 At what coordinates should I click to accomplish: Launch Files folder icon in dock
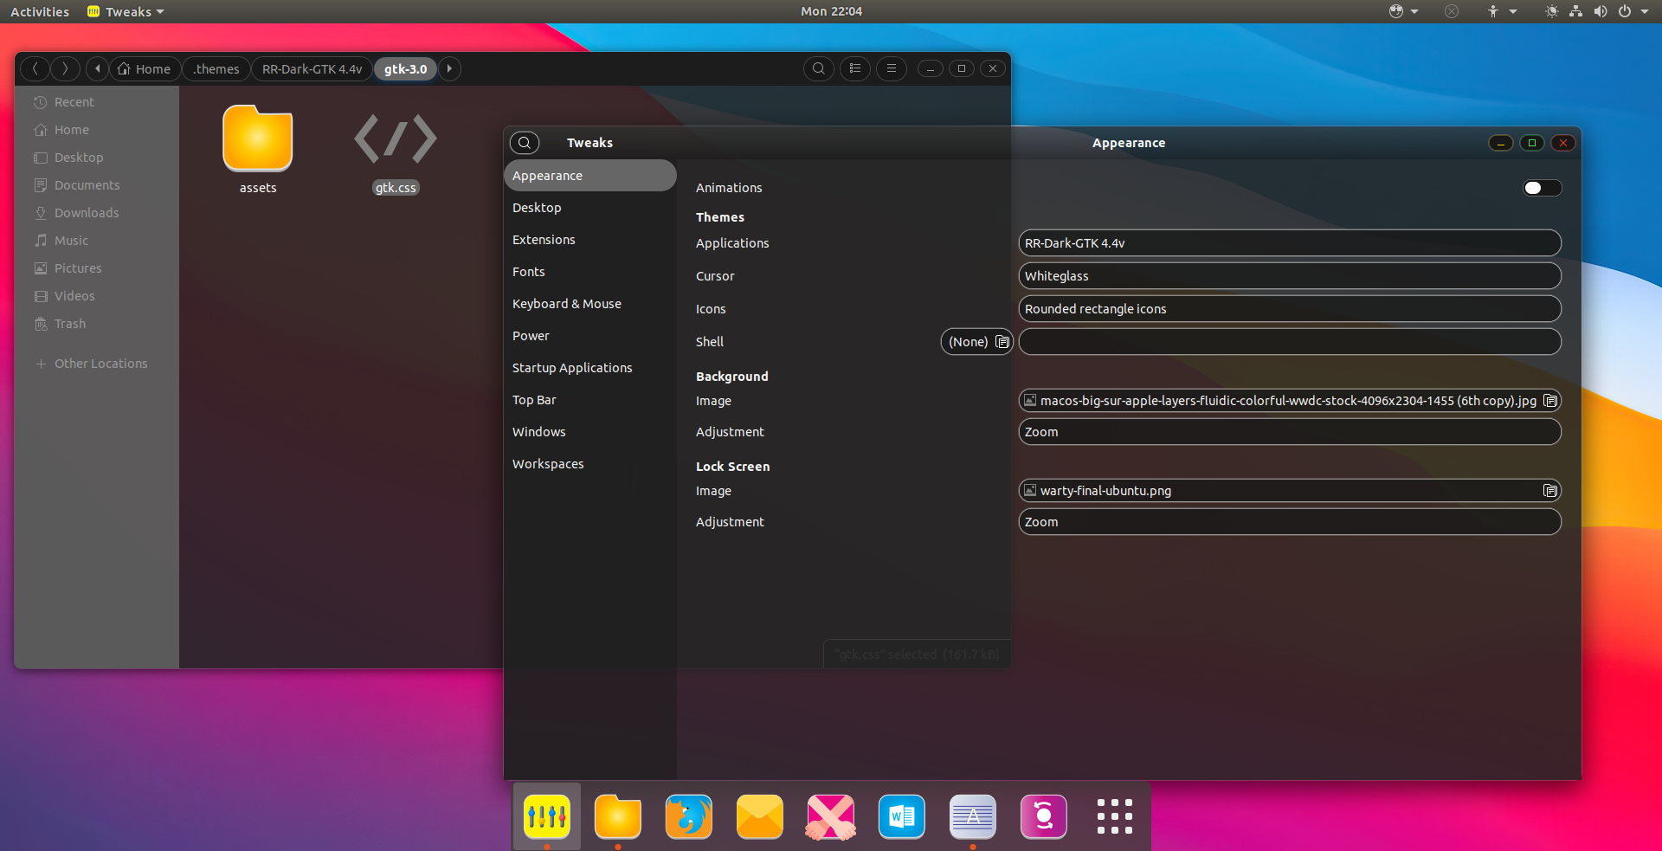click(x=618, y=816)
